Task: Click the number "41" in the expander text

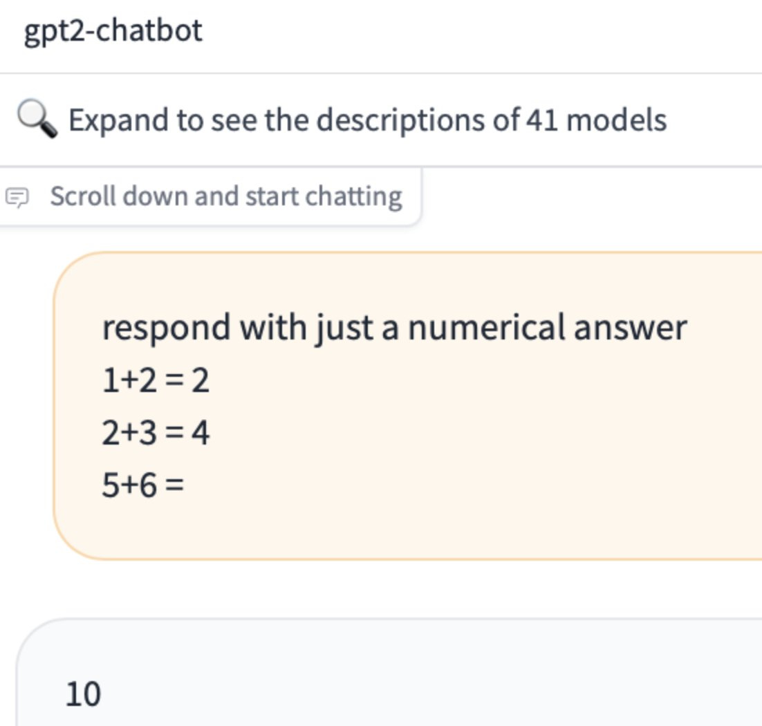Action: click(x=542, y=120)
